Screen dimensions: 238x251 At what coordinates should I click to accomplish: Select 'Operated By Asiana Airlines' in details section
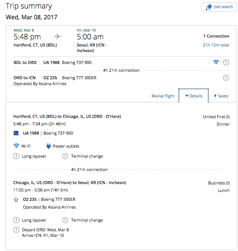click(49, 207)
